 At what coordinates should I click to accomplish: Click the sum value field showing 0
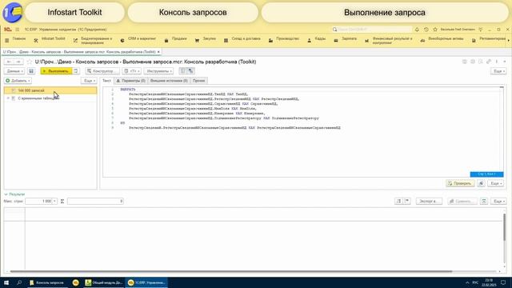95,201
